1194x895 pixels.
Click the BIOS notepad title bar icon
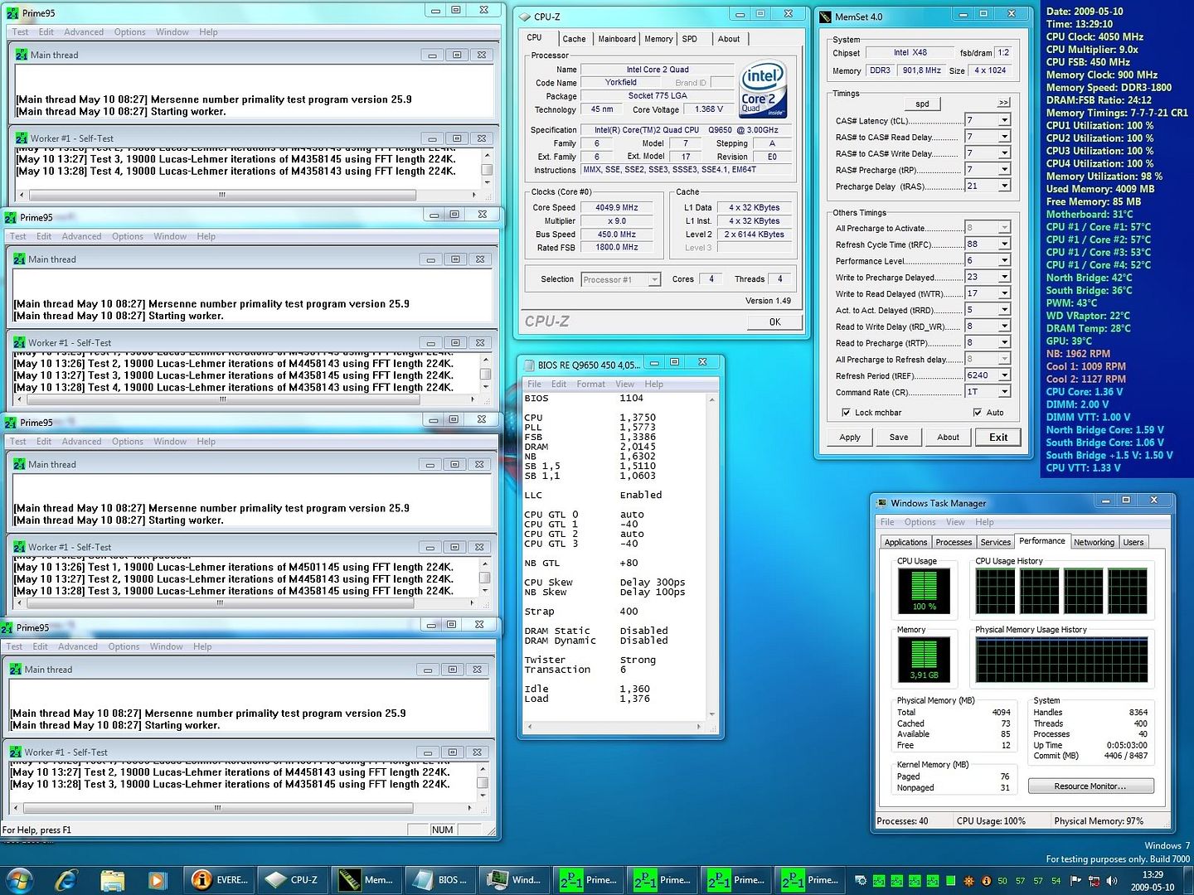point(528,365)
